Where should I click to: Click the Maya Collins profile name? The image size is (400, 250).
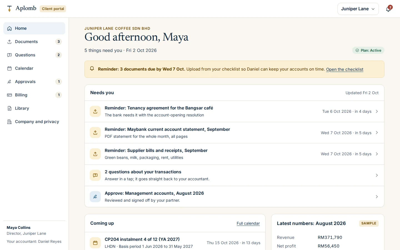19,227
